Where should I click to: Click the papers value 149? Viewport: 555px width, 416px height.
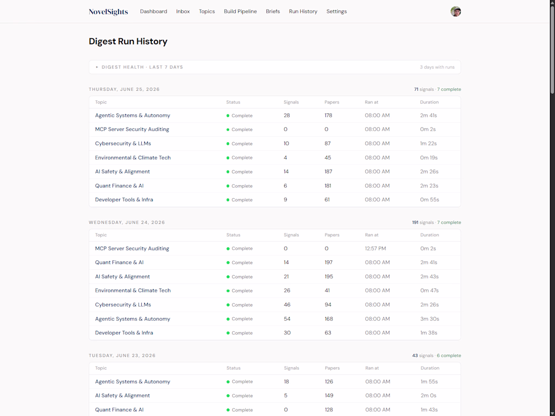click(329, 395)
